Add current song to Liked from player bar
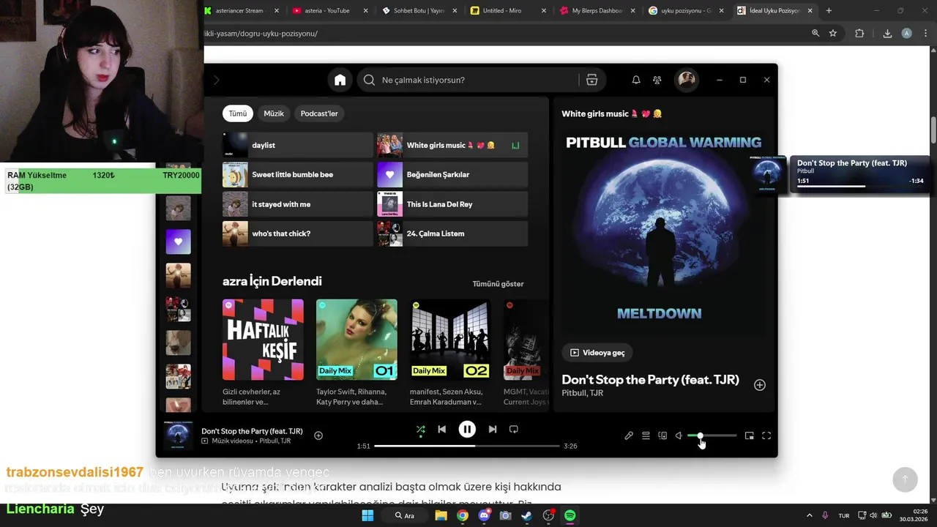The image size is (937, 527). (x=318, y=436)
